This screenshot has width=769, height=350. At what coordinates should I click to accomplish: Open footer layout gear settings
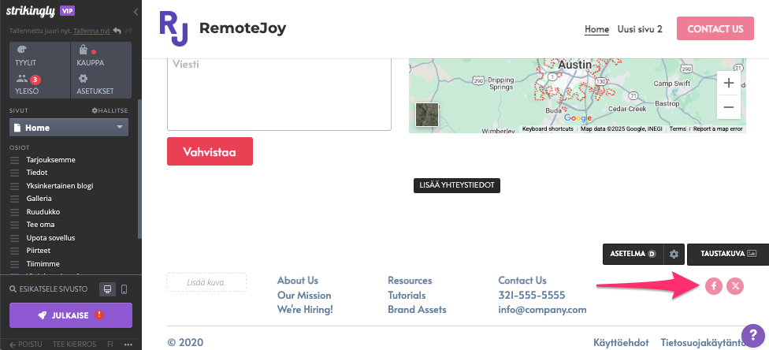[x=674, y=254]
